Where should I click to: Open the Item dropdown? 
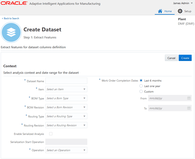point(66,89)
